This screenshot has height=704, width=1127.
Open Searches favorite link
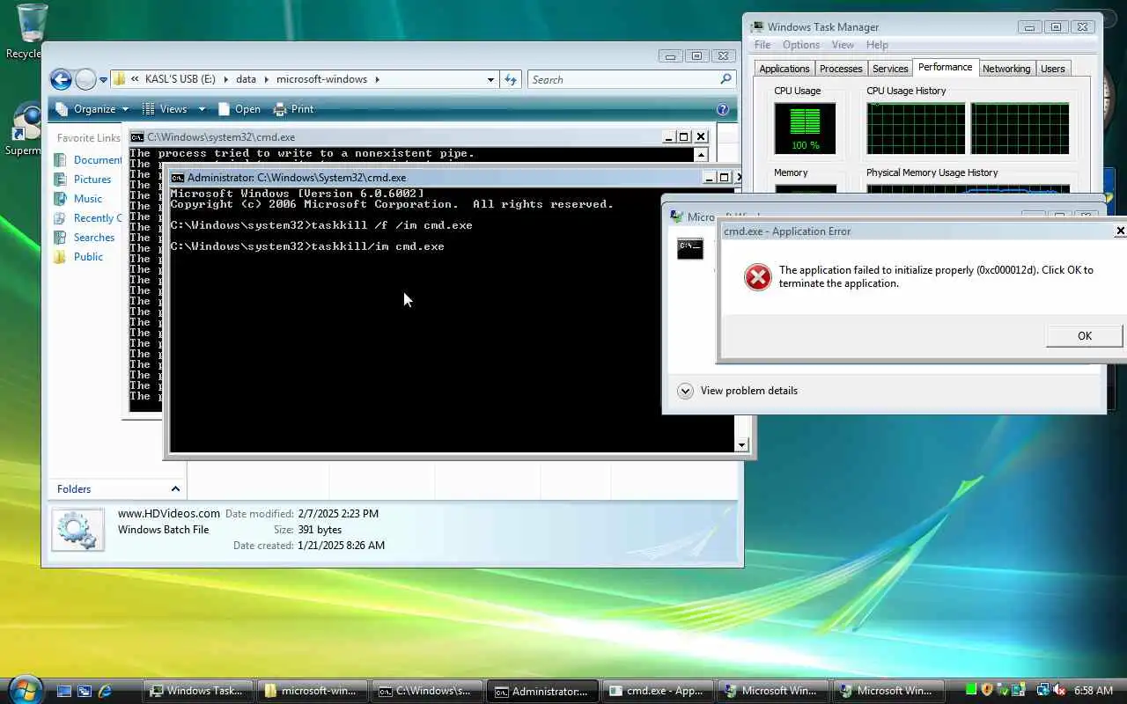tap(84, 238)
